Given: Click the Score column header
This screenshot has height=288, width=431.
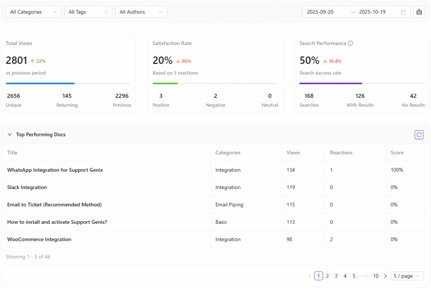Looking at the screenshot, I should (397, 153).
